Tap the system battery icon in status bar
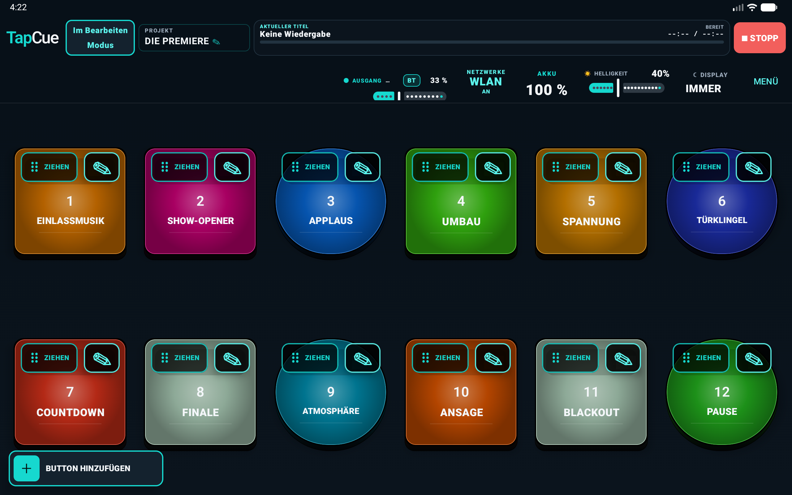792x495 pixels. 769,7
